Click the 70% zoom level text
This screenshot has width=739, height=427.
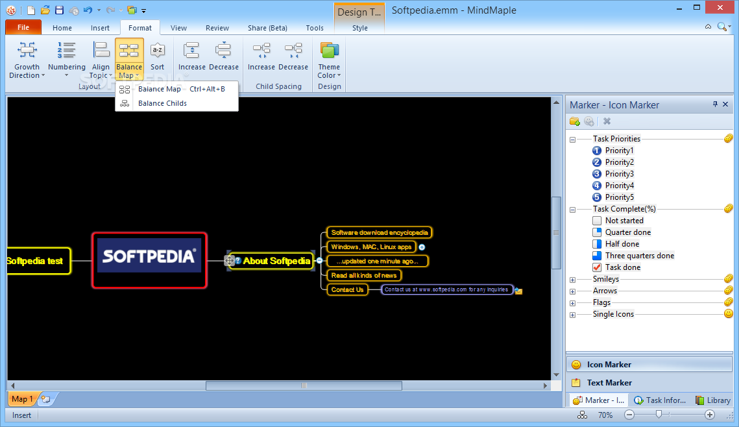tap(605, 415)
